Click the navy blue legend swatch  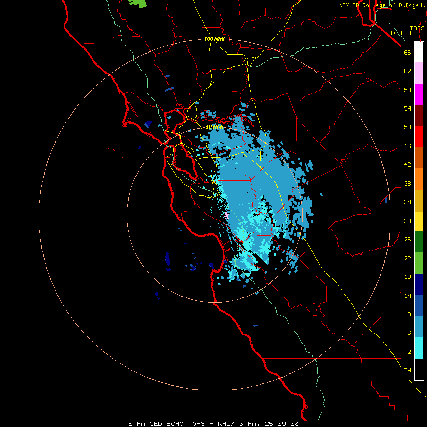click(x=419, y=284)
